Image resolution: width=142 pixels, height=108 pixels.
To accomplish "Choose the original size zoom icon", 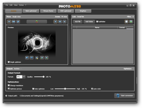I will tap(64, 22).
